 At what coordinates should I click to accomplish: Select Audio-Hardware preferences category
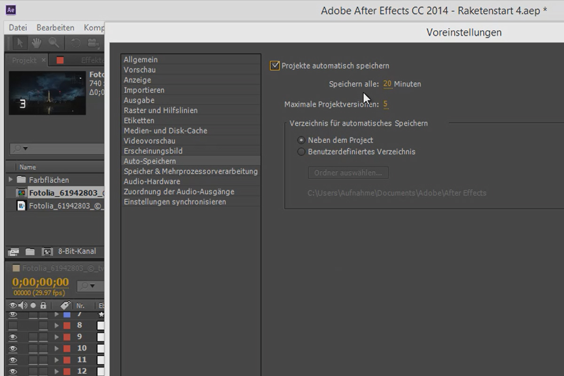(x=190, y=181)
